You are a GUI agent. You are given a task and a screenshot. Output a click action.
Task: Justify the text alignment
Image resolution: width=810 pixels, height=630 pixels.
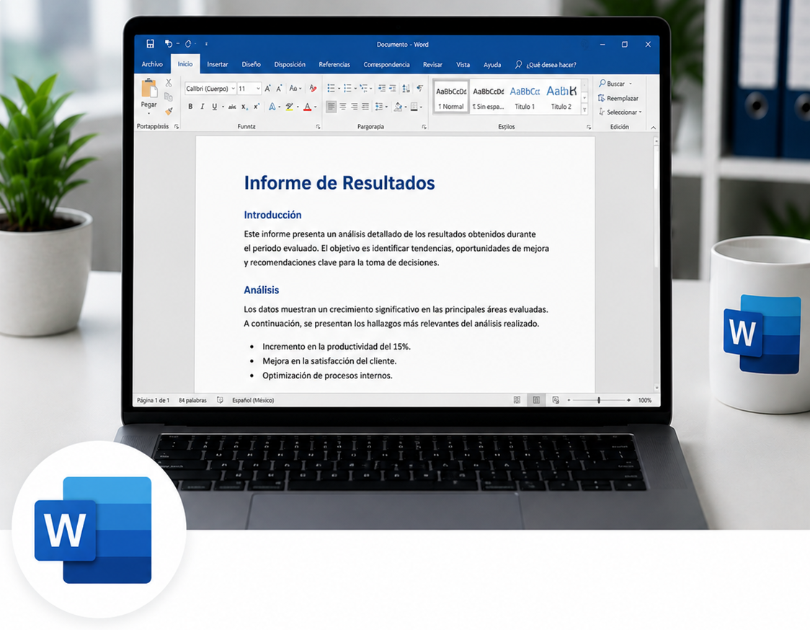[366, 107]
